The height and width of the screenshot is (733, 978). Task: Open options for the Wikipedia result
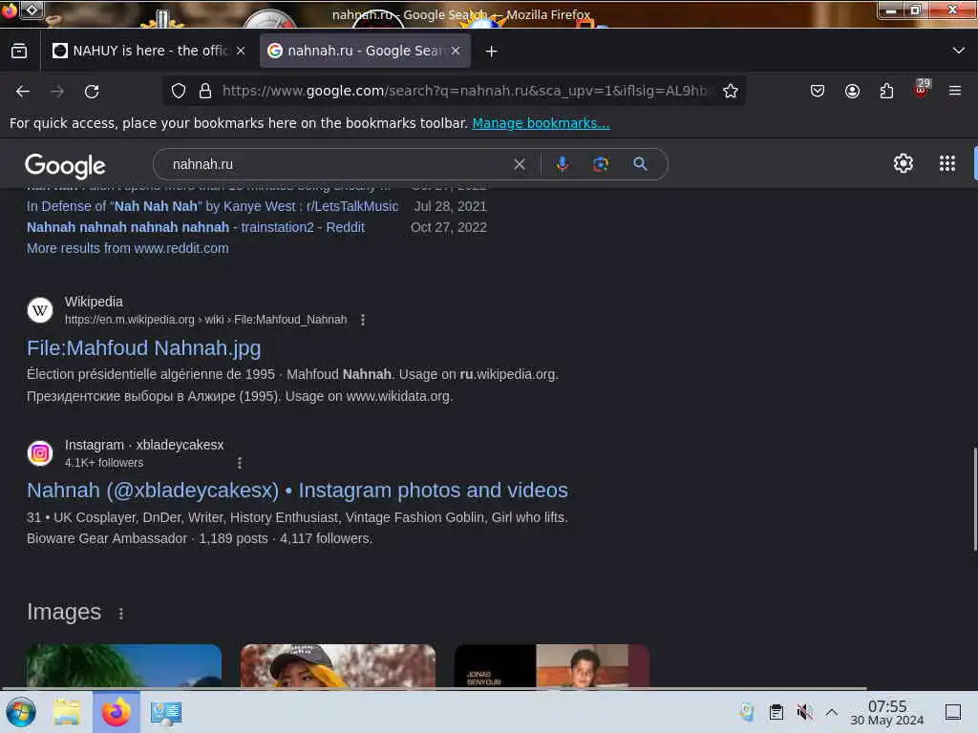point(362,320)
